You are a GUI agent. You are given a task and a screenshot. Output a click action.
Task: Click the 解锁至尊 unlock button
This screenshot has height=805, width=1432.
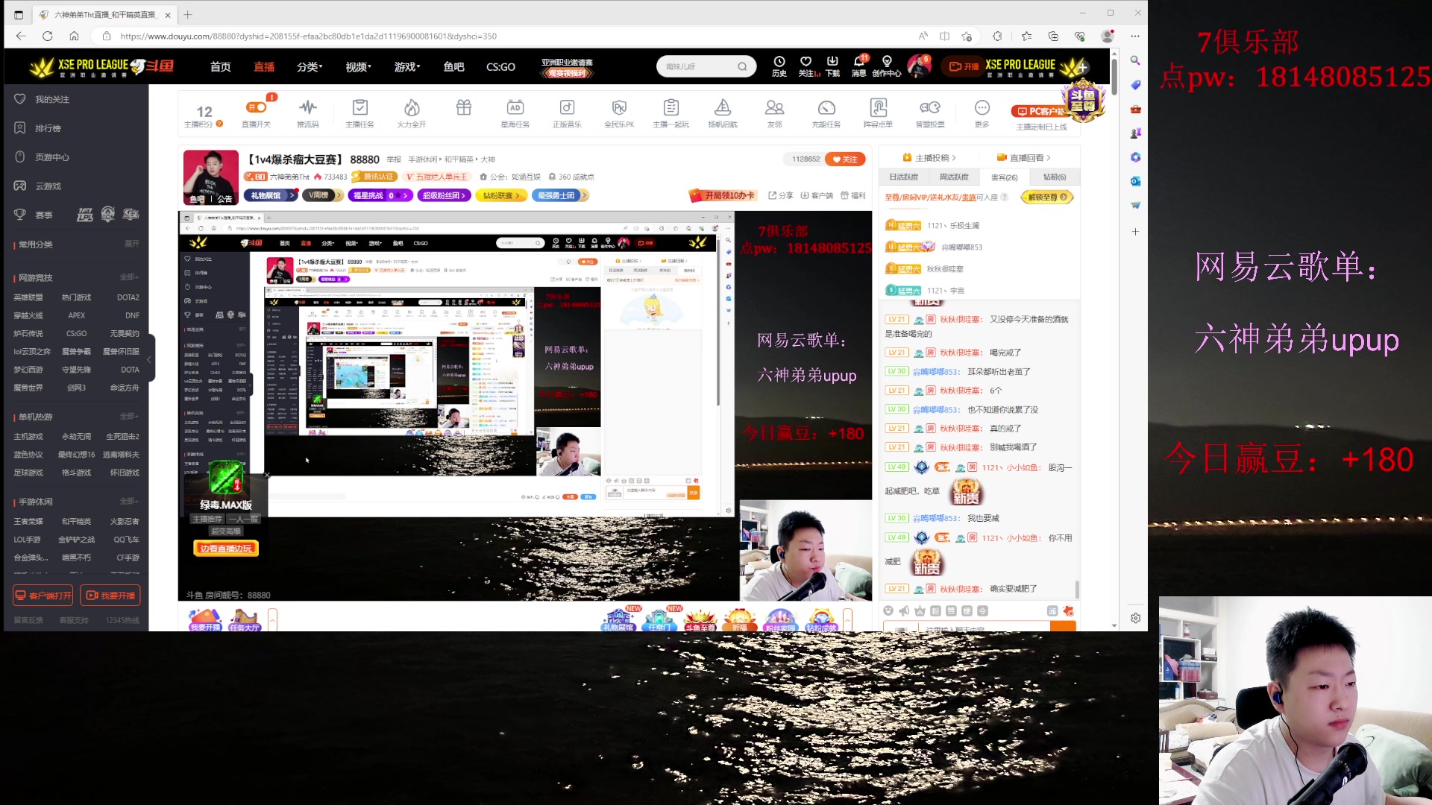pyautogui.click(x=1047, y=197)
